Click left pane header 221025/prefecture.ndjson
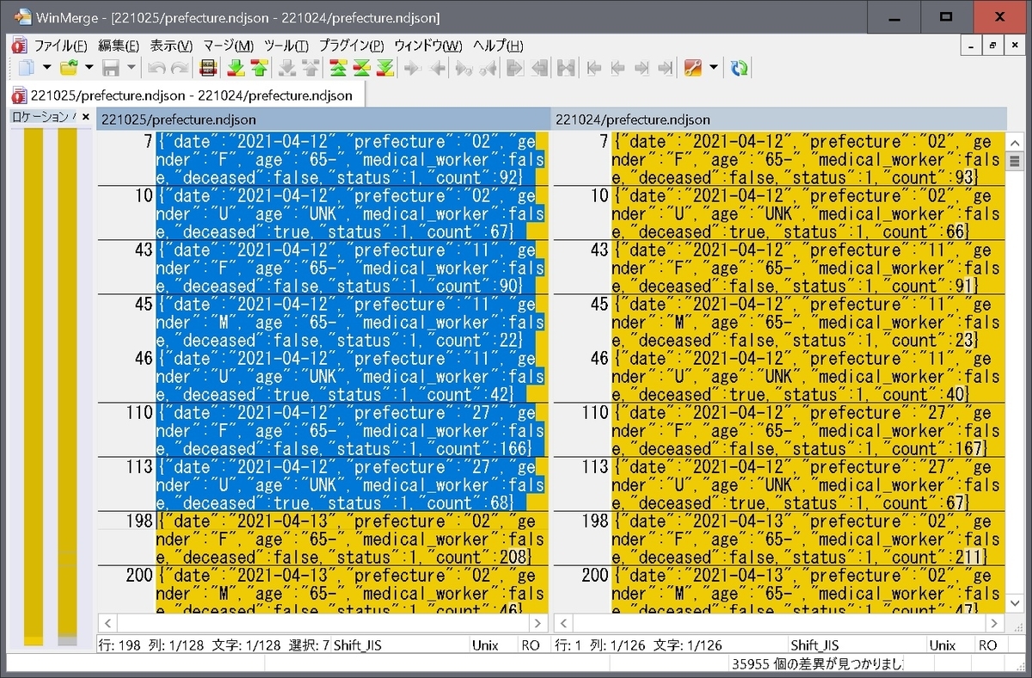Viewport: 1032px width, 678px height. click(323, 120)
